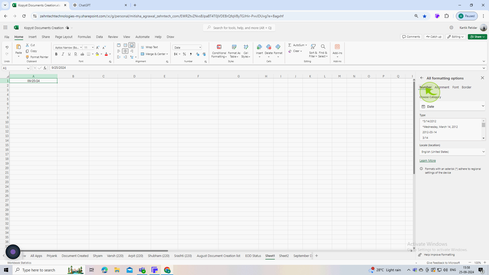
Task: Open the Comments button
Action: pos(411,37)
